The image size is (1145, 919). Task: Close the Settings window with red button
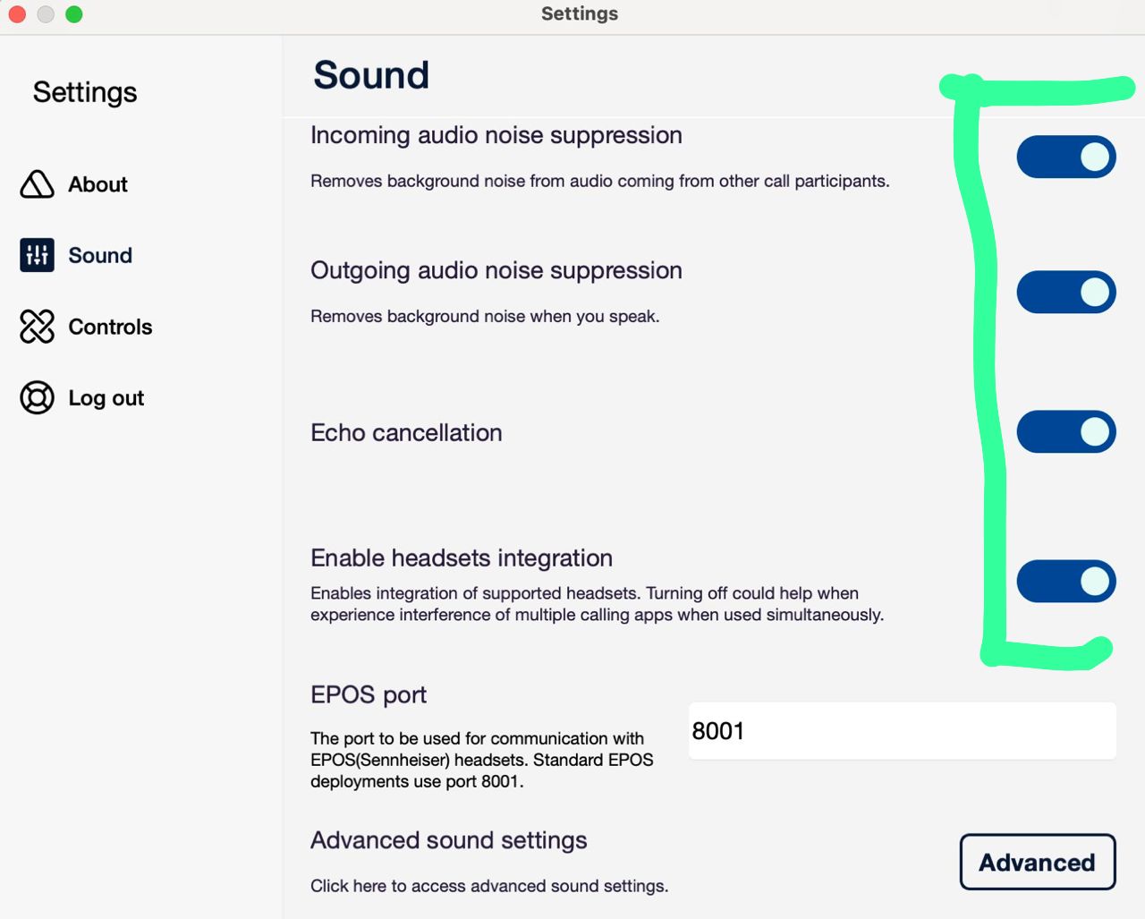[17, 14]
